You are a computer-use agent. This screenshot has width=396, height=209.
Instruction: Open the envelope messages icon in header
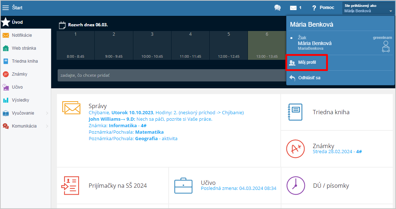[293, 8]
